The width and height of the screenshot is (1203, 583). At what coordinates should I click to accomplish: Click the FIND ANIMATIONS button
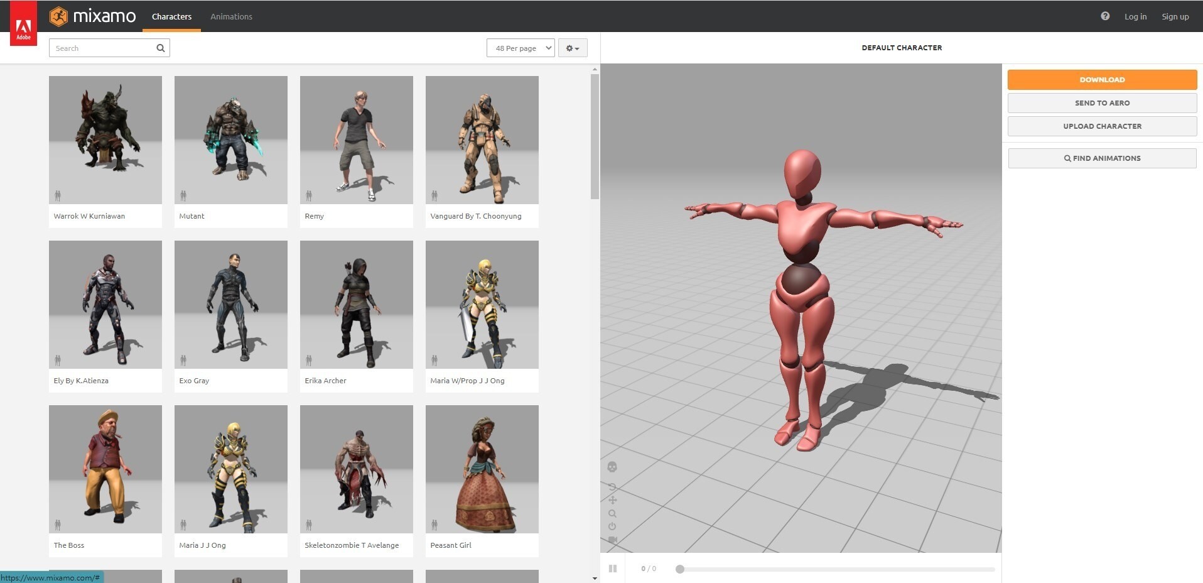1102,158
